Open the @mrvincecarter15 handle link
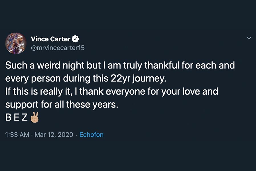The width and height of the screenshot is (256, 171). [x=57, y=48]
